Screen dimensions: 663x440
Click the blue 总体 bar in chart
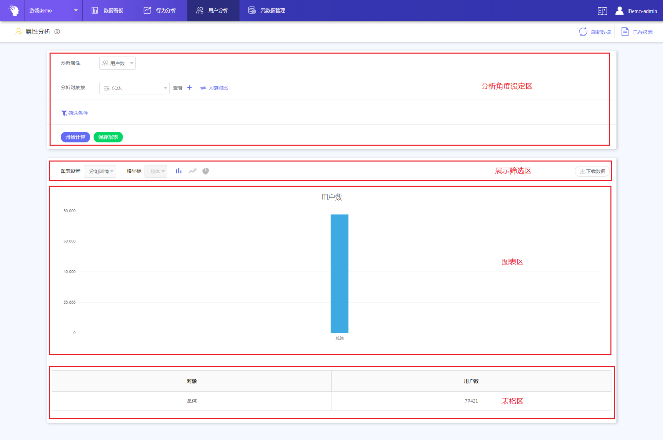(339, 273)
